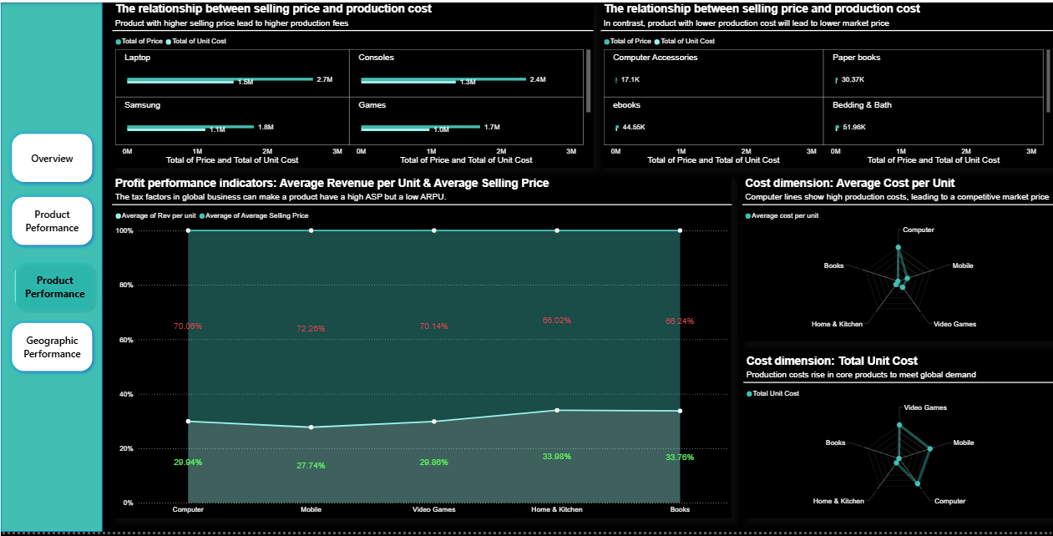Select the Samsung 1.8M price bar
1053x536 pixels.
(190, 127)
